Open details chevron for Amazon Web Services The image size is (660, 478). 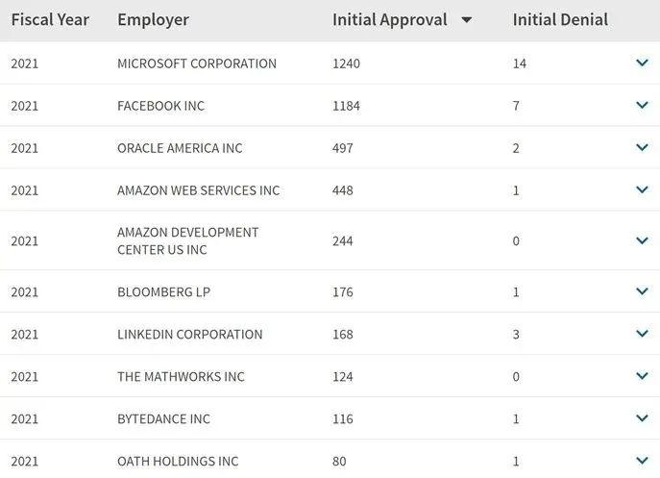[643, 190]
